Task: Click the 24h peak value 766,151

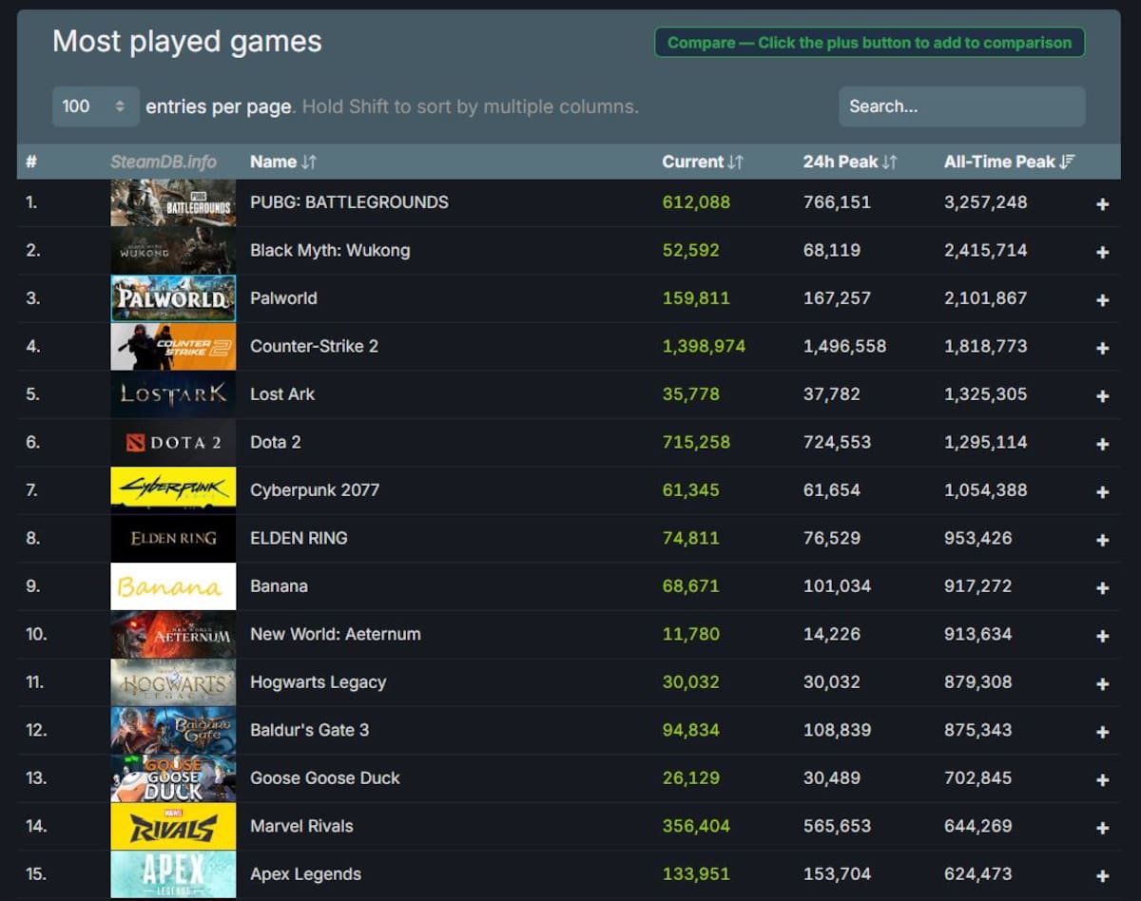Action: pyautogui.click(x=837, y=202)
